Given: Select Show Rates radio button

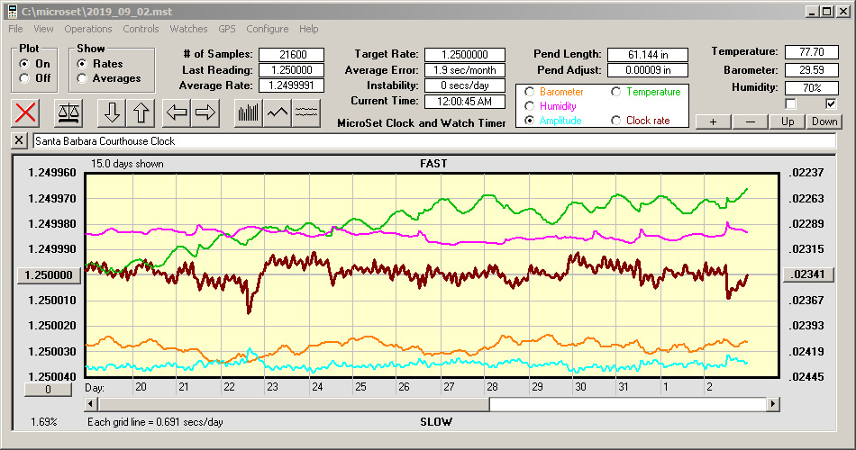Looking at the screenshot, I should click(82, 64).
